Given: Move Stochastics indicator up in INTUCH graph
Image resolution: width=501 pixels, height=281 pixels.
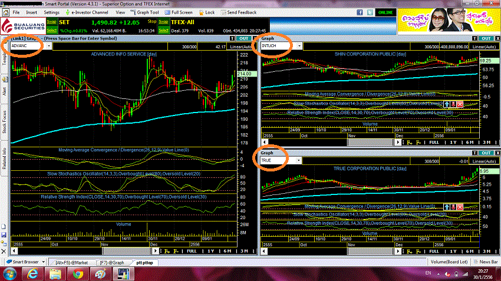Looking at the screenshot, I should pos(447,104).
